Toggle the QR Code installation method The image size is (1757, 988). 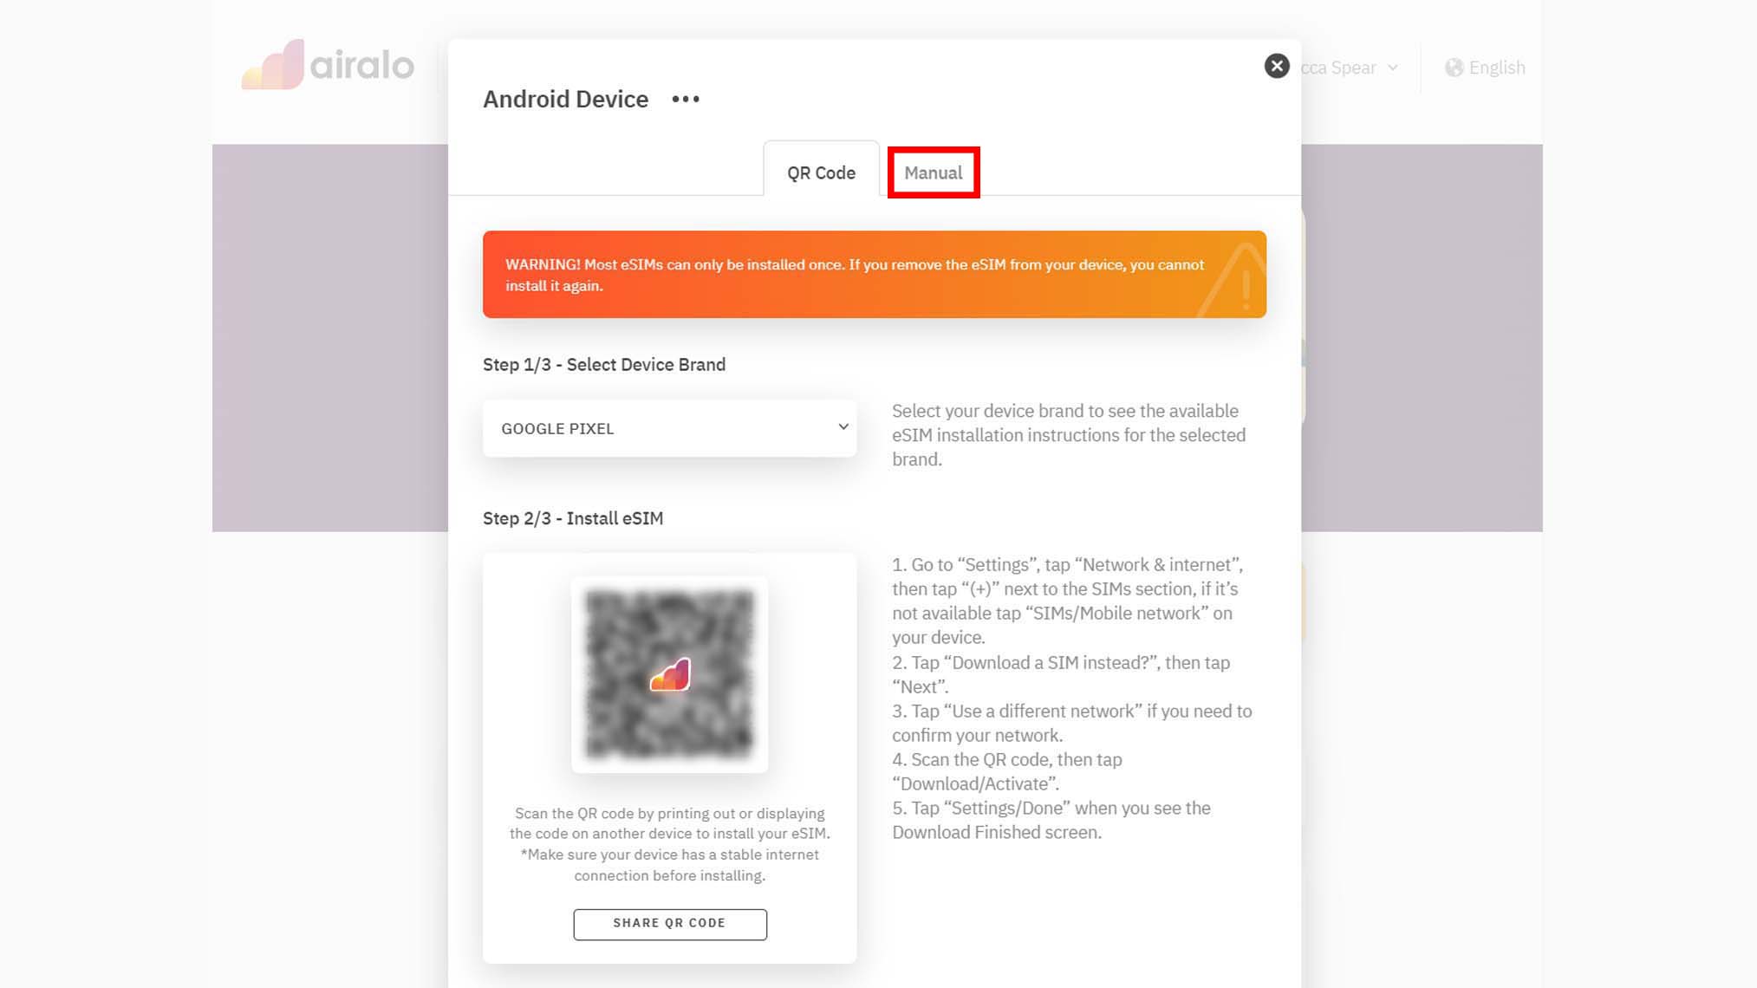(822, 172)
